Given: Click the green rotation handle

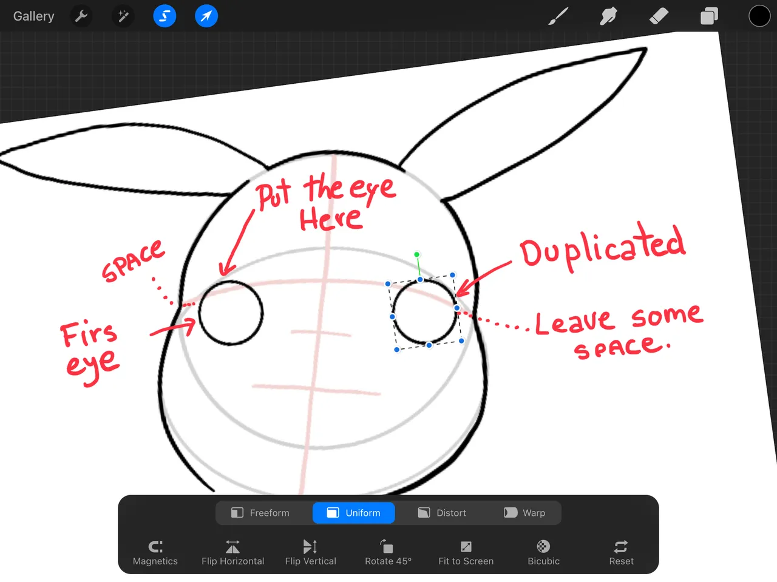Looking at the screenshot, I should point(417,254).
